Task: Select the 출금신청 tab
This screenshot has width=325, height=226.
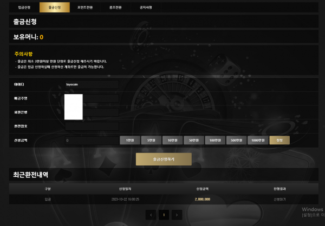Action: coord(55,8)
